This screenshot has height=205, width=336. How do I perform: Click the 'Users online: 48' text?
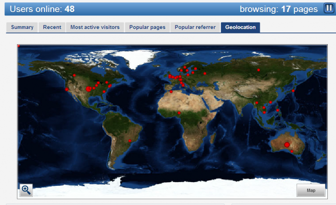point(42,9)
